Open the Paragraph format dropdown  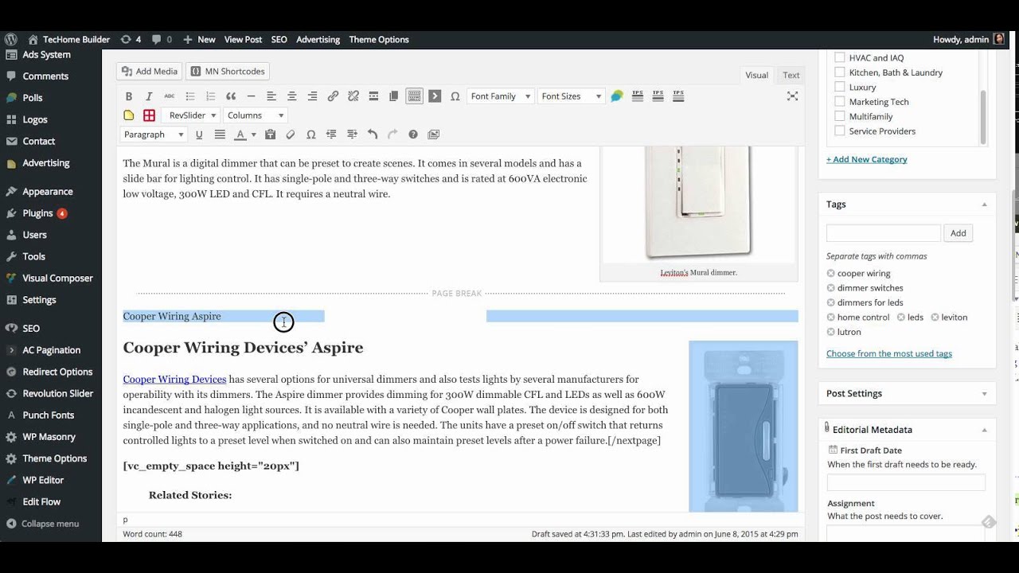point(153,134)
